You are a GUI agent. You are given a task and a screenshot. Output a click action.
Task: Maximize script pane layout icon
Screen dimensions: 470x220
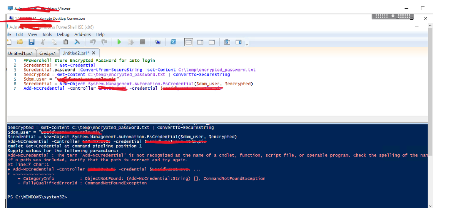[x=212, y=42]
